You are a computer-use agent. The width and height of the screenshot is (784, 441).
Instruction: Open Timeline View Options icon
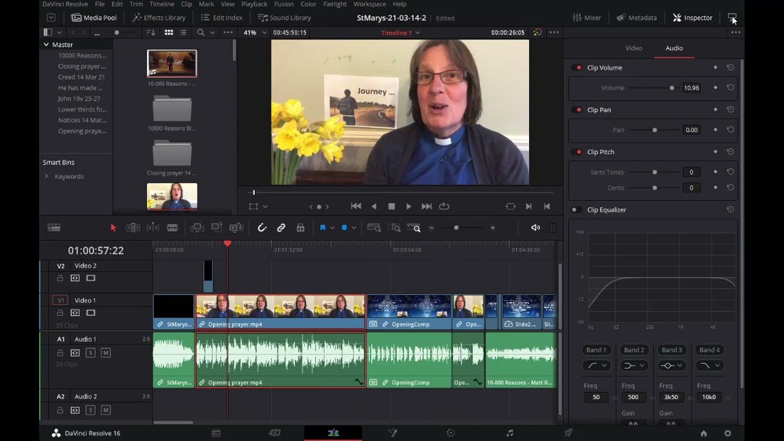[54, 228]
